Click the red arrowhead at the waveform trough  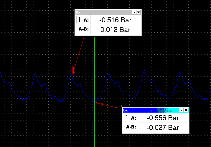tap(99, 104)
